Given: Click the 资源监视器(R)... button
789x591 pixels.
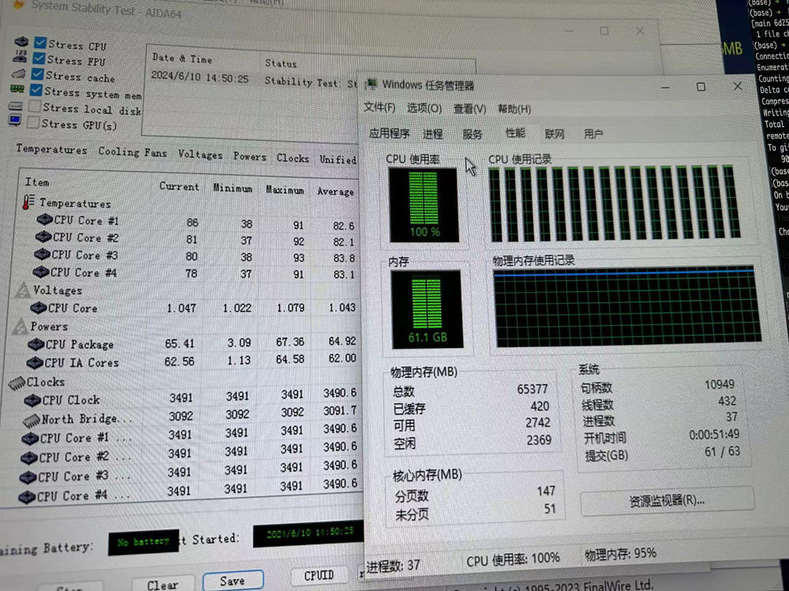Looking at the screenshot, I should tap(667, 500).
